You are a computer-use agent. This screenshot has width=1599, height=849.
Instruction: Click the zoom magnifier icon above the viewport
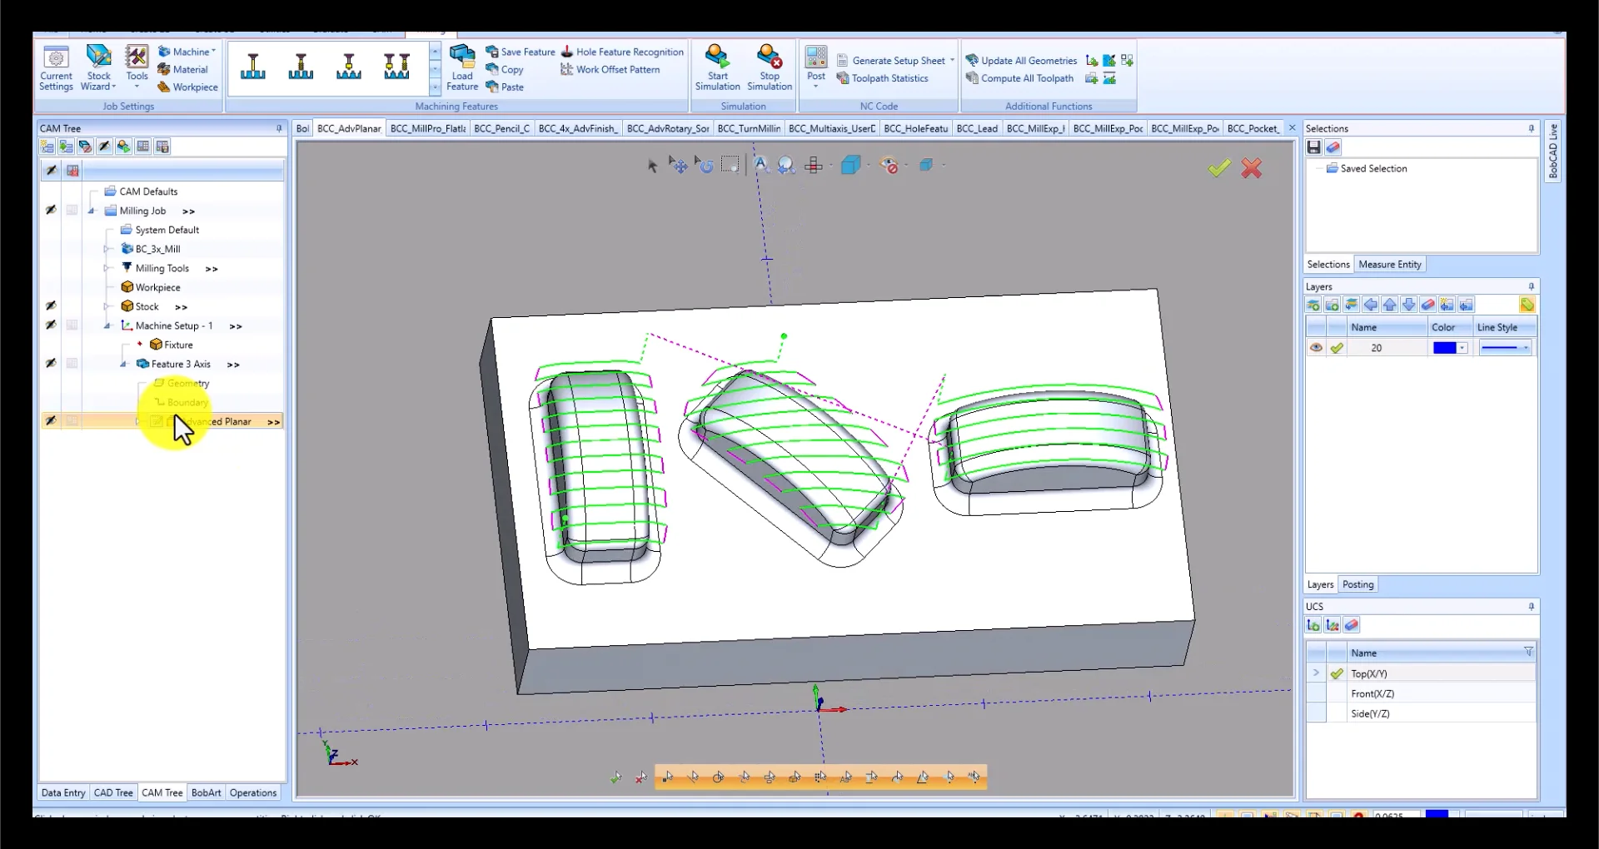[786, 165]
